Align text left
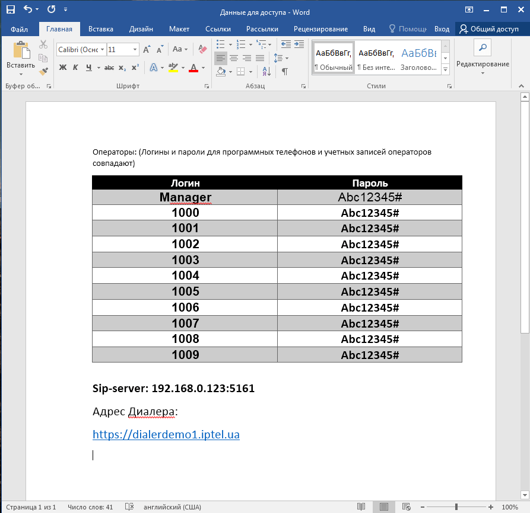 pos(220,58)
